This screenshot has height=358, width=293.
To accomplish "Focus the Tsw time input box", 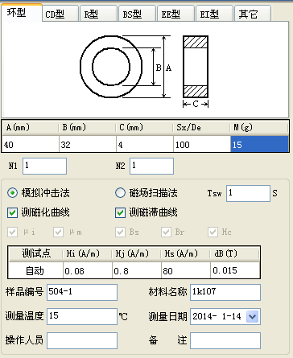I will (248, 193).
